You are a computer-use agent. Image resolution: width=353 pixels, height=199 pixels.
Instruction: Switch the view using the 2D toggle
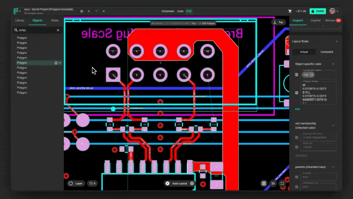[x=273, y=183]
